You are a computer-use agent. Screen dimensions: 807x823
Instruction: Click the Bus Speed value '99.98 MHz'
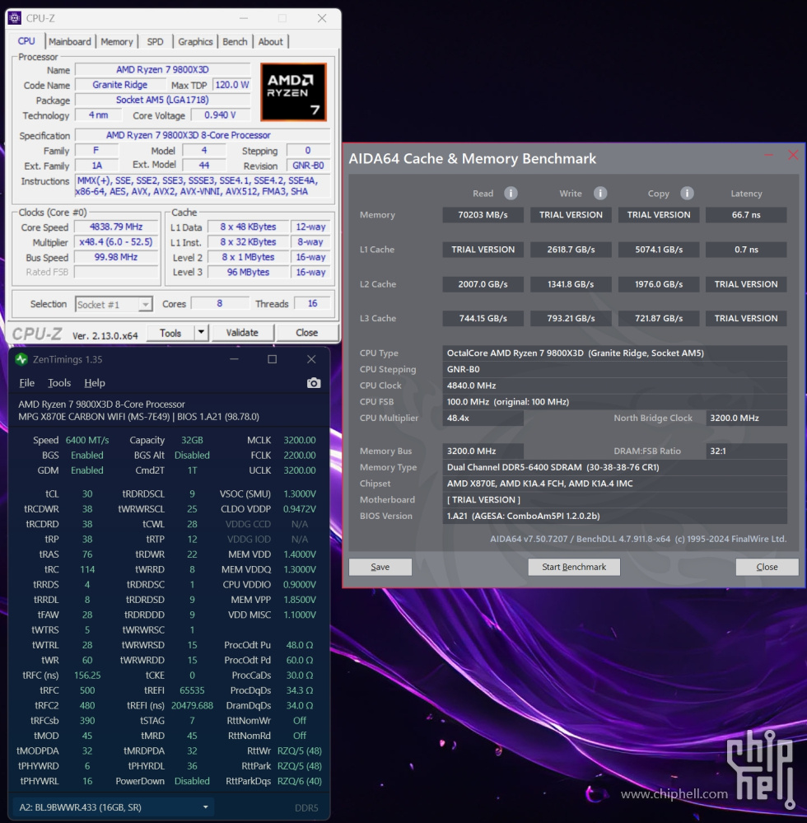(x=116, y=257)
